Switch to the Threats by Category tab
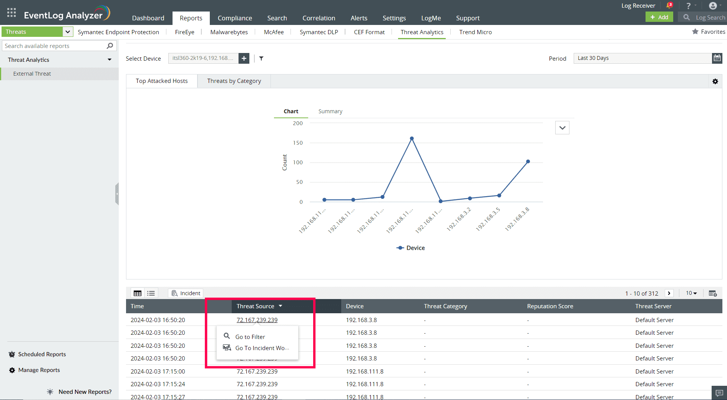Screen dimensions: 727x400 tap(234, 81)
